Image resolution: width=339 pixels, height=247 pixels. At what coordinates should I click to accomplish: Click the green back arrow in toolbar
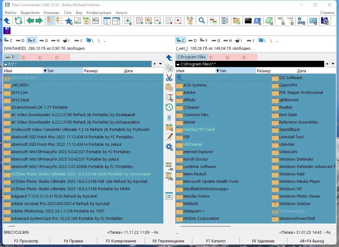point(30,21)
